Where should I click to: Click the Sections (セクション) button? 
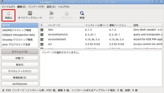click(20, 52)
